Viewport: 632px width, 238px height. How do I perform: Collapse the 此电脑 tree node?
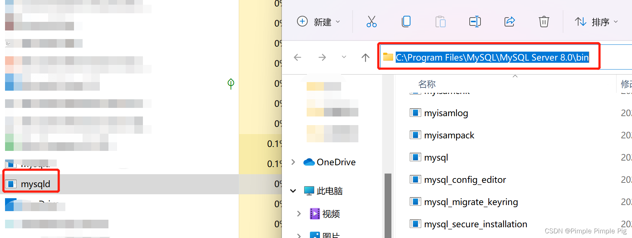(x=293, y=191)
